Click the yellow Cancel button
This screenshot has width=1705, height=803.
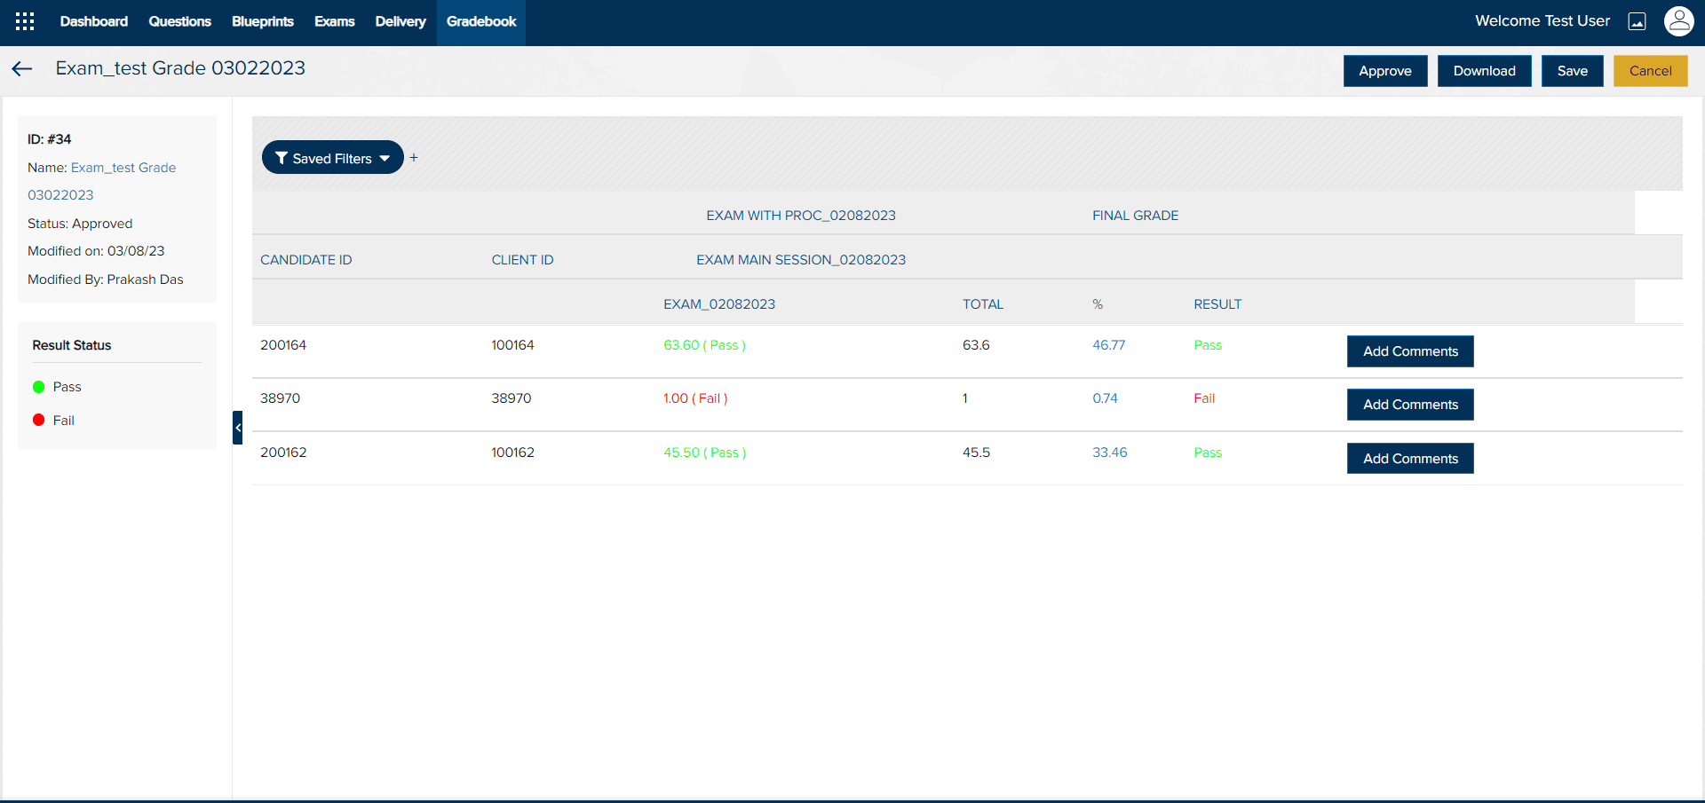point(1650,71)
